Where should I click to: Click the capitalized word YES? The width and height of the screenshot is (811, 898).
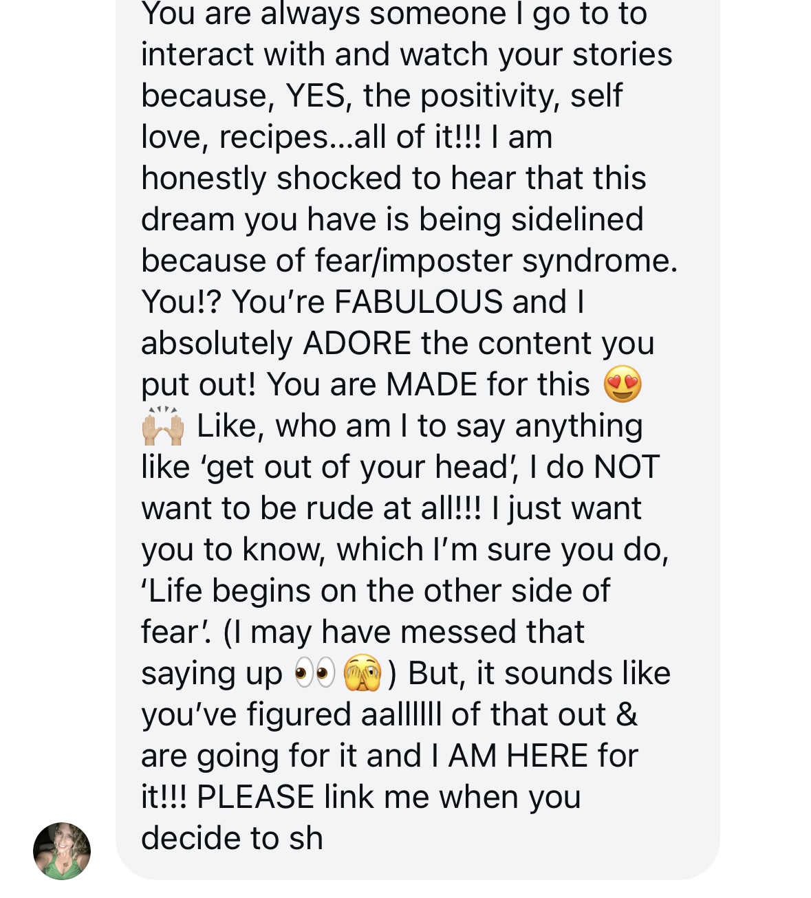coord(316,96)
